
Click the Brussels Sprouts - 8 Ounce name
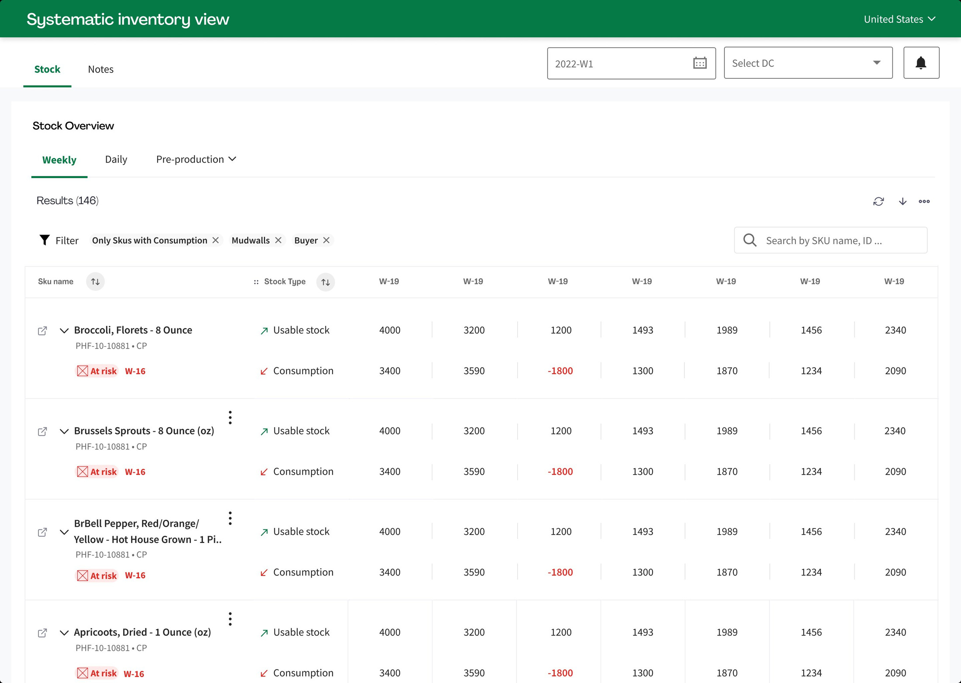144,431
